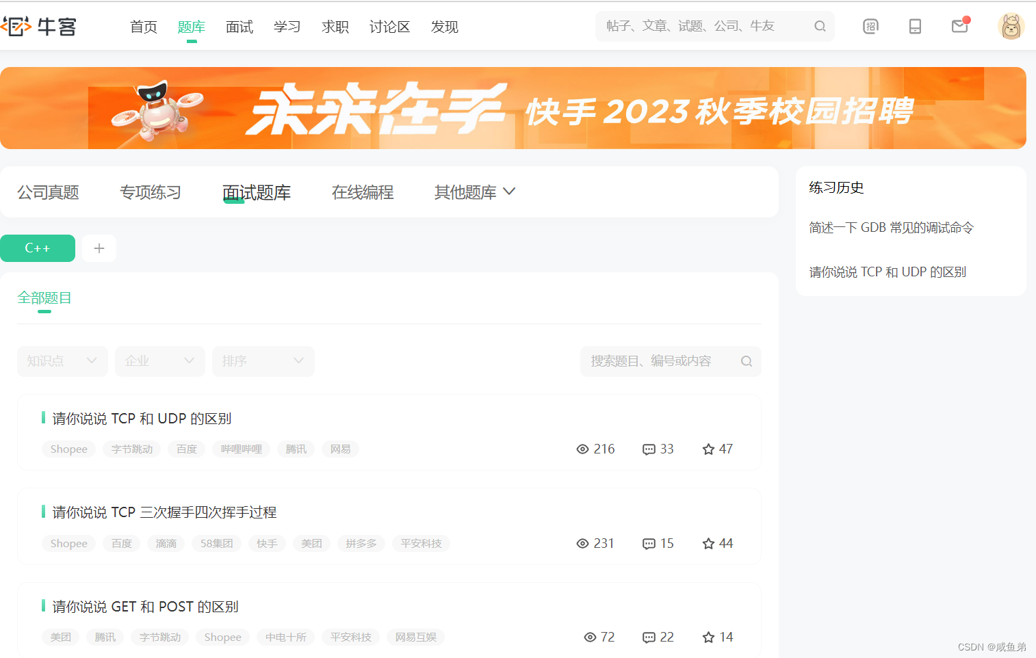Open history item 简述一下 GDB 常见的调试命令

(891, 228)
